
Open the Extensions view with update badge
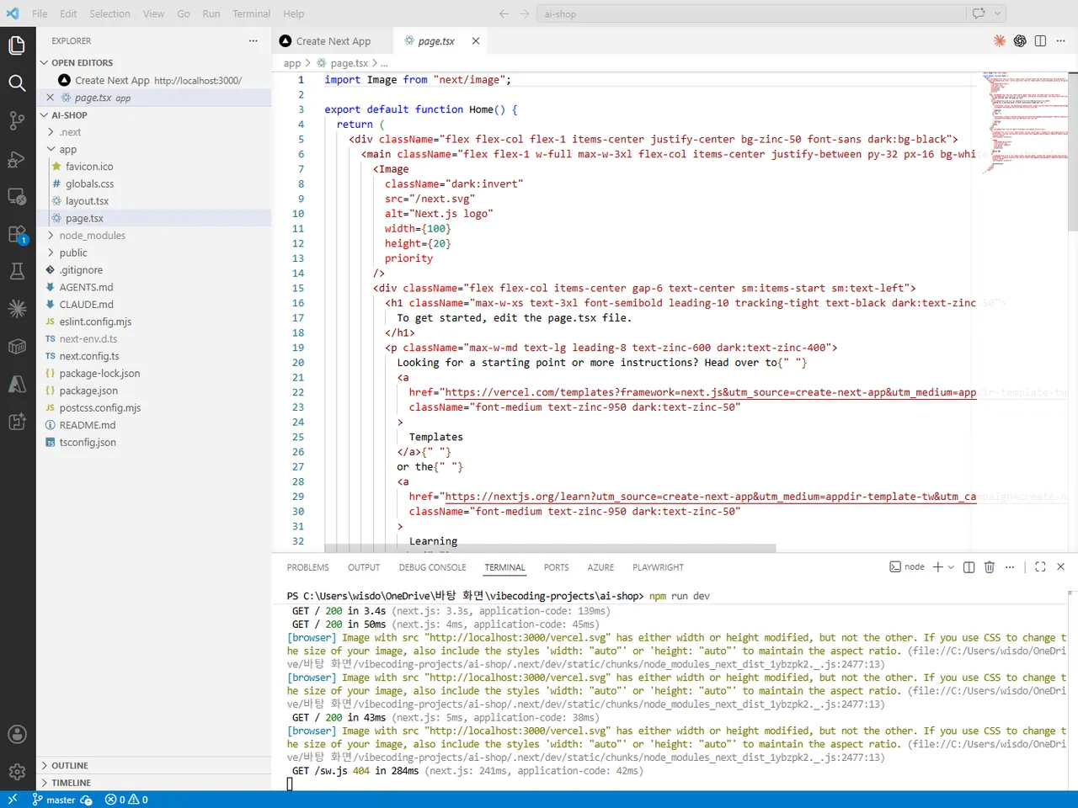pos(17,235)
